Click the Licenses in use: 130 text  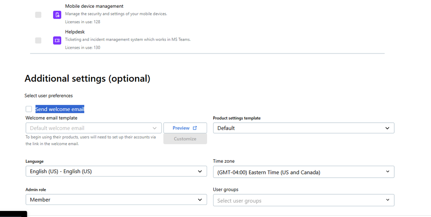(82, 47)
